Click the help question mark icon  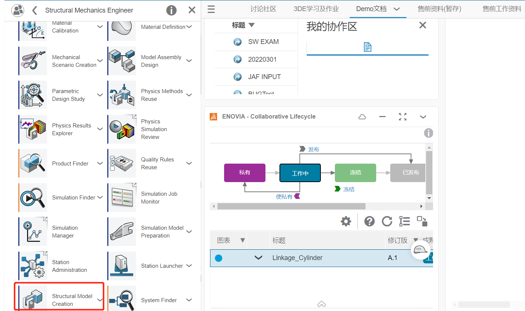(x=369, y=221)
